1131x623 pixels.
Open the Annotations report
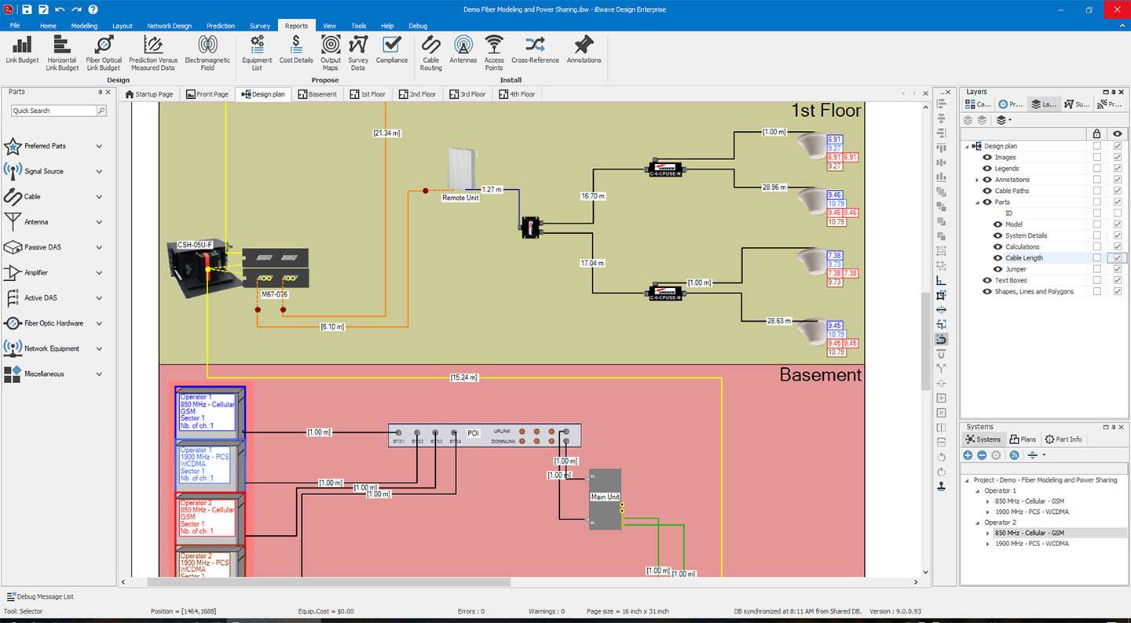tap(584, 50)
